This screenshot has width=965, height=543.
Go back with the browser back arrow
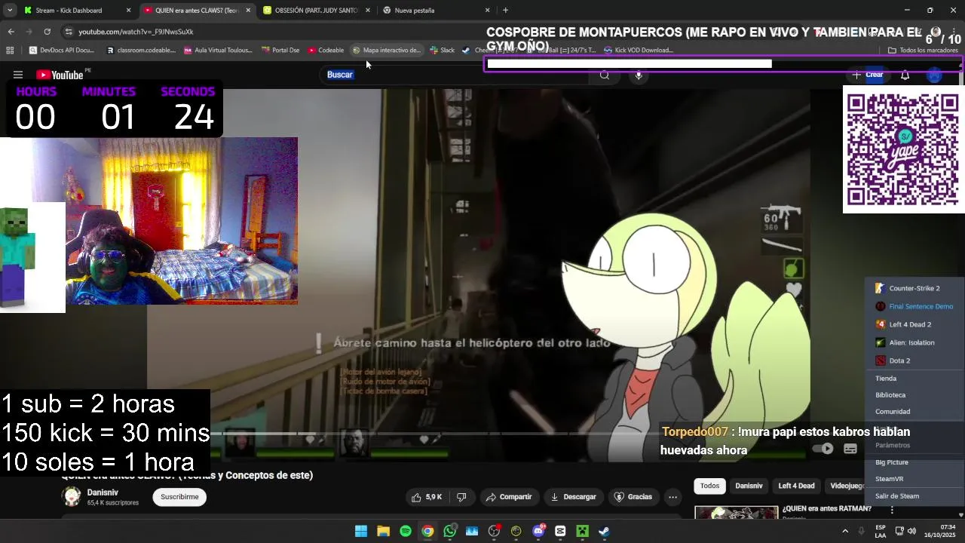pos(11,32)
